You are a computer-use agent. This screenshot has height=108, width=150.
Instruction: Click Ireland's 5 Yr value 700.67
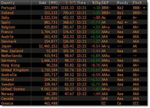click(68, 13)
